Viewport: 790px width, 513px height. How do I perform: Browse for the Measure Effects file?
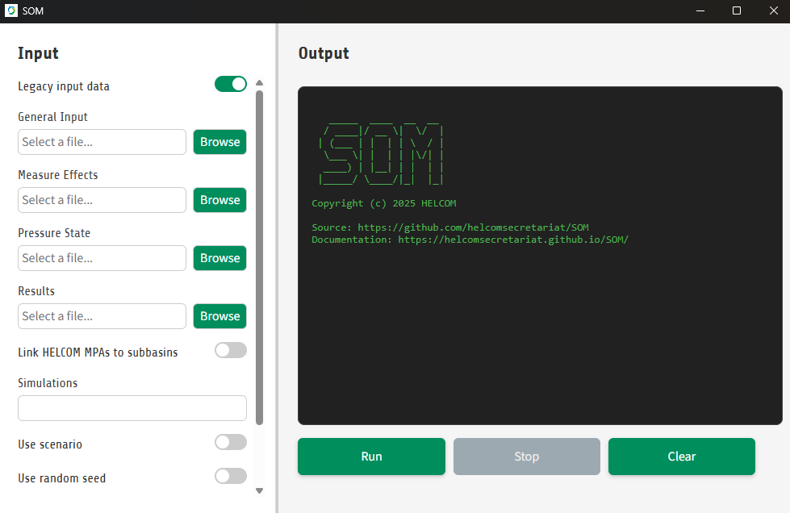coord(219,200)
